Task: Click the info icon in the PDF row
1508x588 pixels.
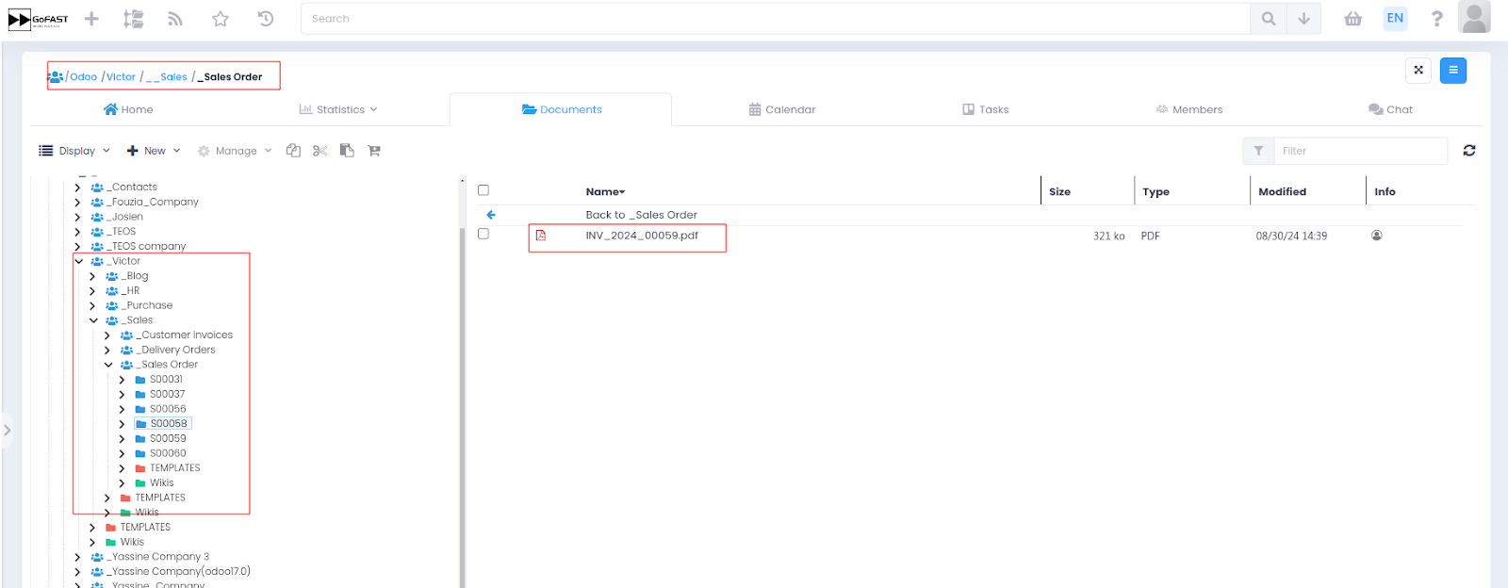Action: 1377,236
